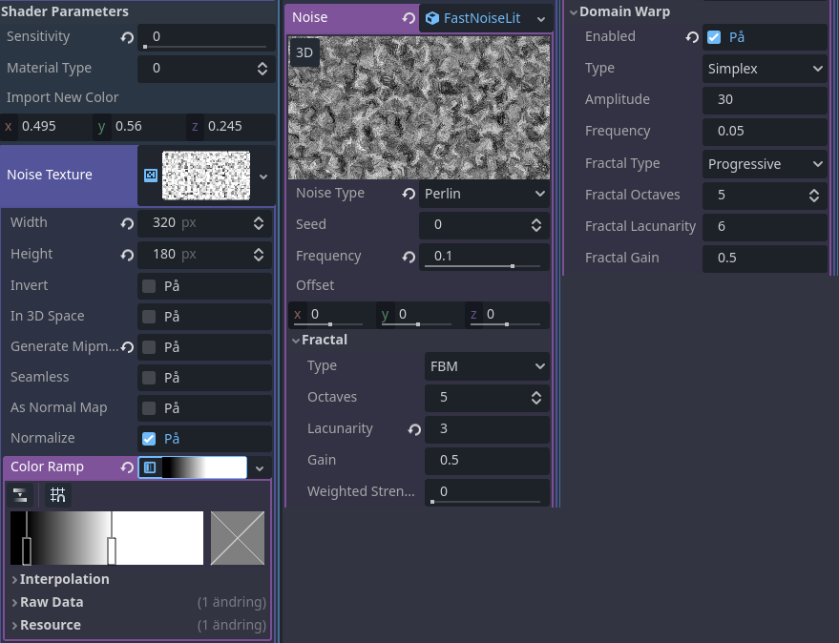
Task: Disable the Normalize checkbox
Action: click(x=149, y=439)
